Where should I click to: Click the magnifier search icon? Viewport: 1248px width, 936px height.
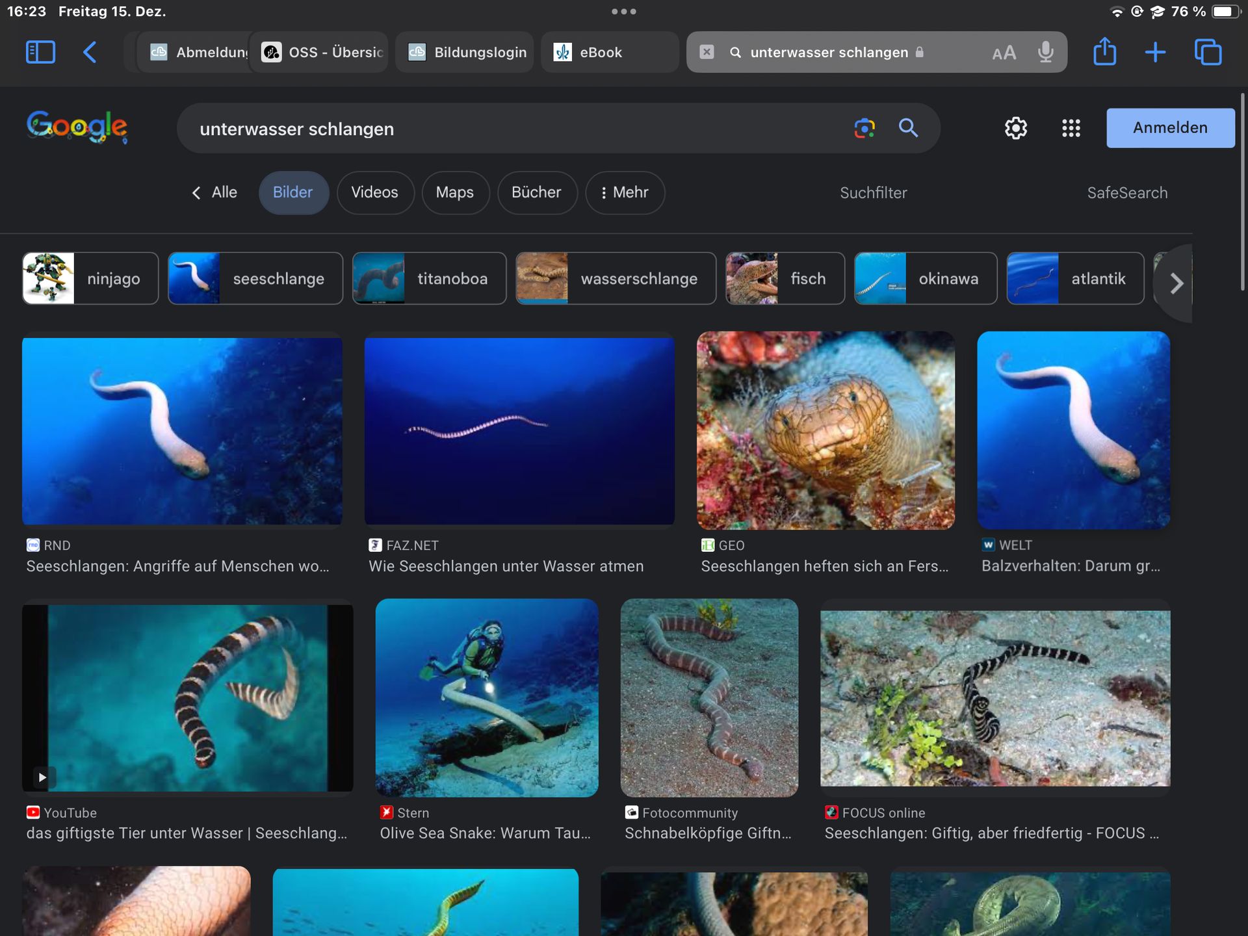pos(908,128)
